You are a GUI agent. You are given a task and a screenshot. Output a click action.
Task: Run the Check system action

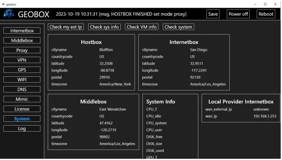click(179, 27)
